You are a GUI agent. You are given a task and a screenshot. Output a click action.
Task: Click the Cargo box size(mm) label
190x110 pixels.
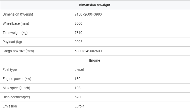click(18, 51)
